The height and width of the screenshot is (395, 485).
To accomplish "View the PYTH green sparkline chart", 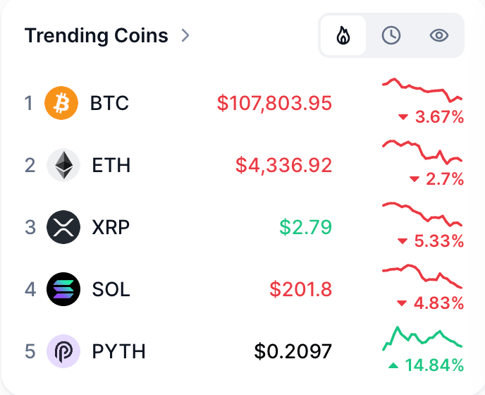I will (x=422, y=338).
